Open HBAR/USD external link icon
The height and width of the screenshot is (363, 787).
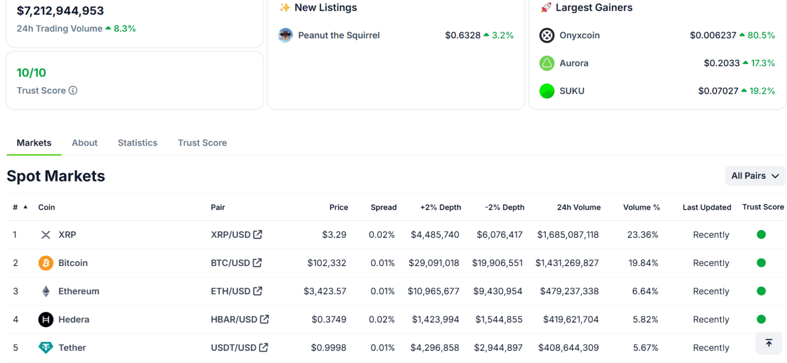point(264,319)
